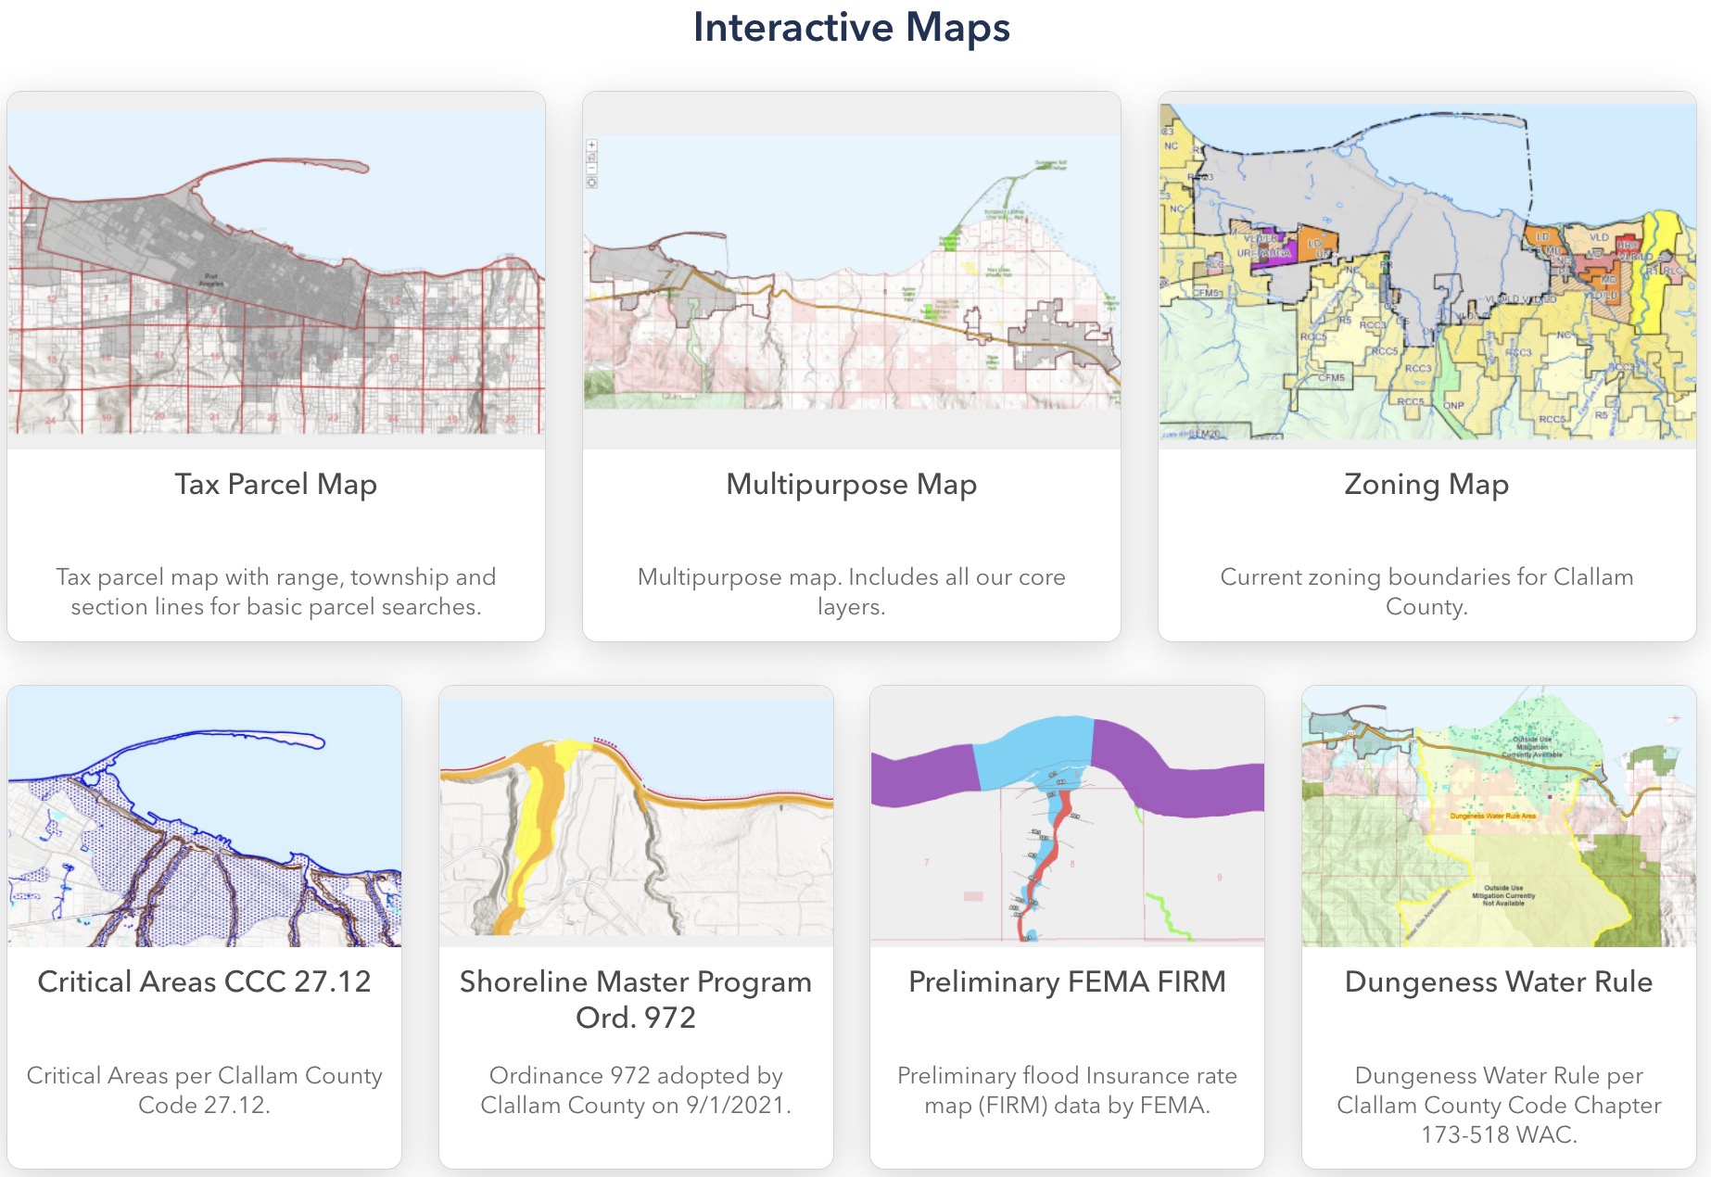Image resolution: width=1711 pixels, height=1177 pixels.
Task: Open the Zoning Map
Action: 1426,484
